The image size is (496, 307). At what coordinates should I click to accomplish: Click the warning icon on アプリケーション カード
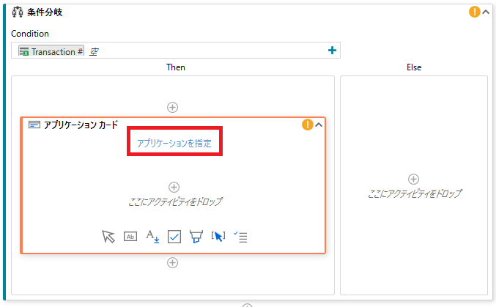click(x=308, y=125)
